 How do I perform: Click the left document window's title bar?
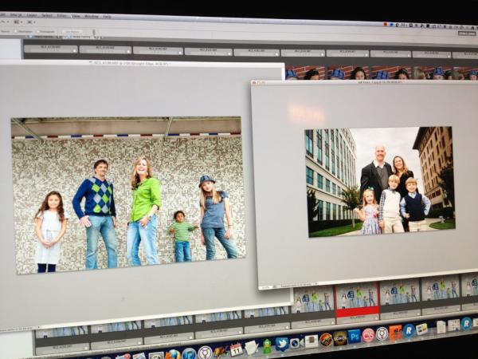[x=142, y=63]
